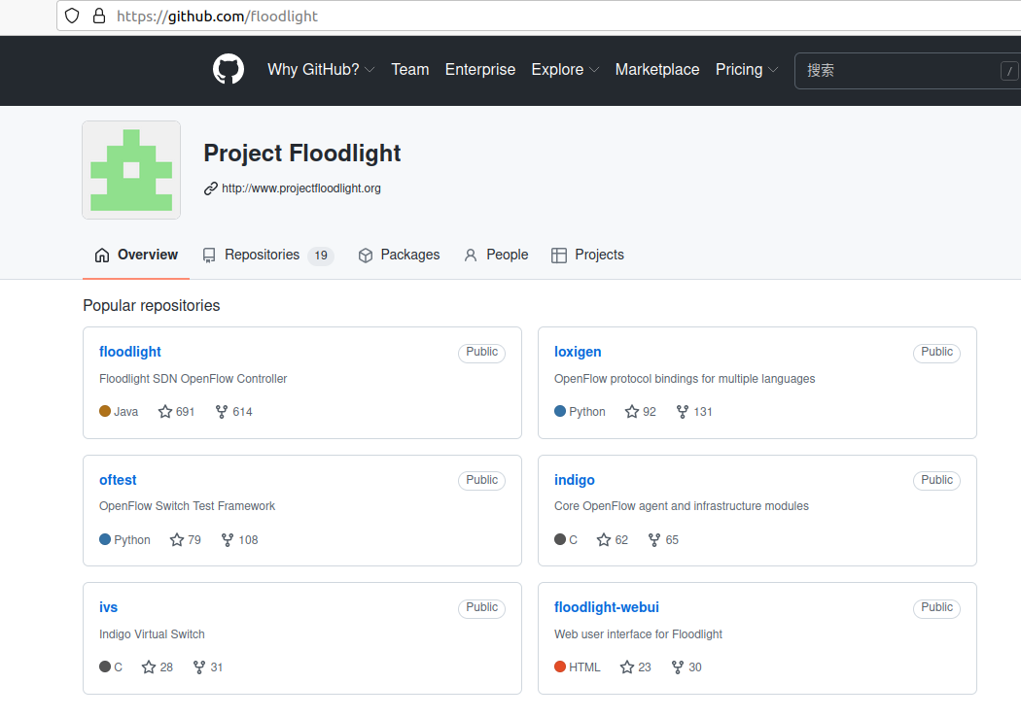Click 'Web user interface for Floodlight' text
Screen dimensions: 1021x718
(638, 634)
